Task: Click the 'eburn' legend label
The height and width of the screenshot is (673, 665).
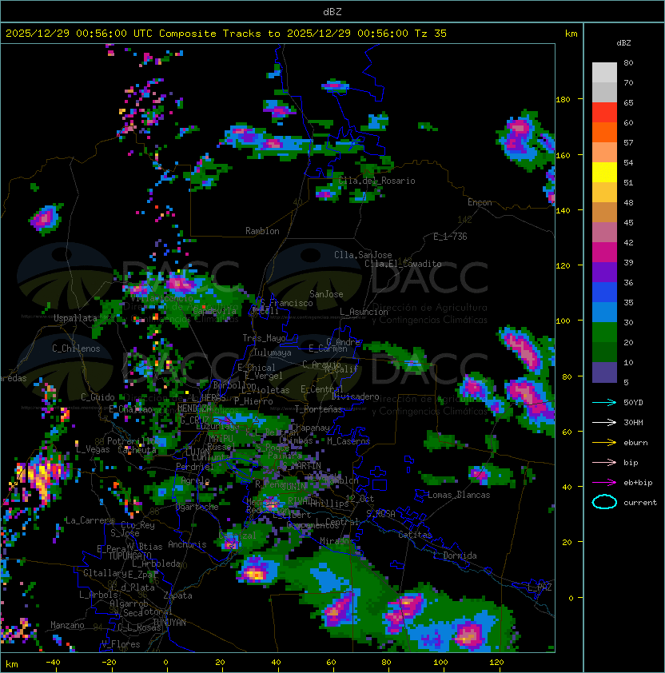Action: point(635,443)
